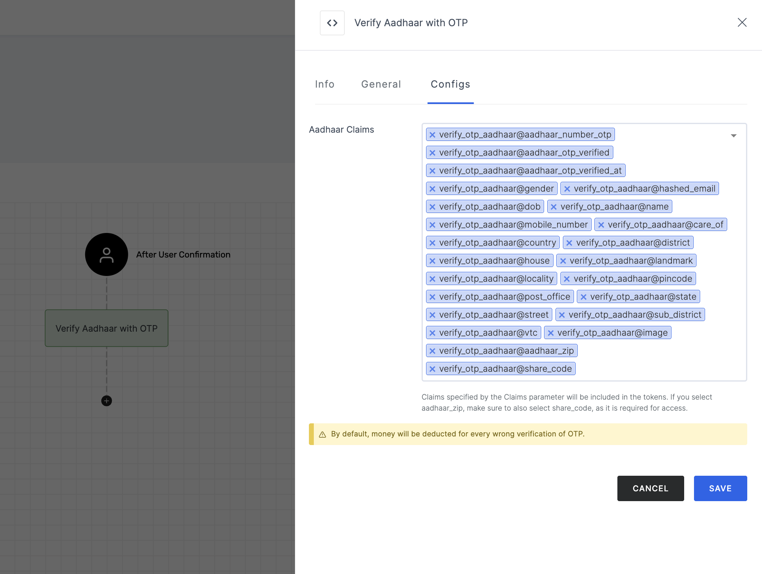The image size is (762, 574).
Task: Switch to the Info tab
Action: click(325, 84)
